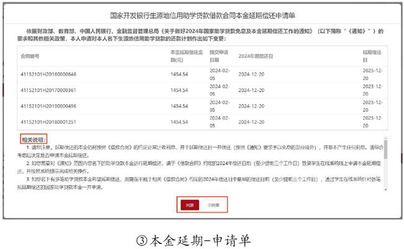The image size is (404, 249).
Task: Click the caption ③本金延期-申请单
Action: (201, 237)
